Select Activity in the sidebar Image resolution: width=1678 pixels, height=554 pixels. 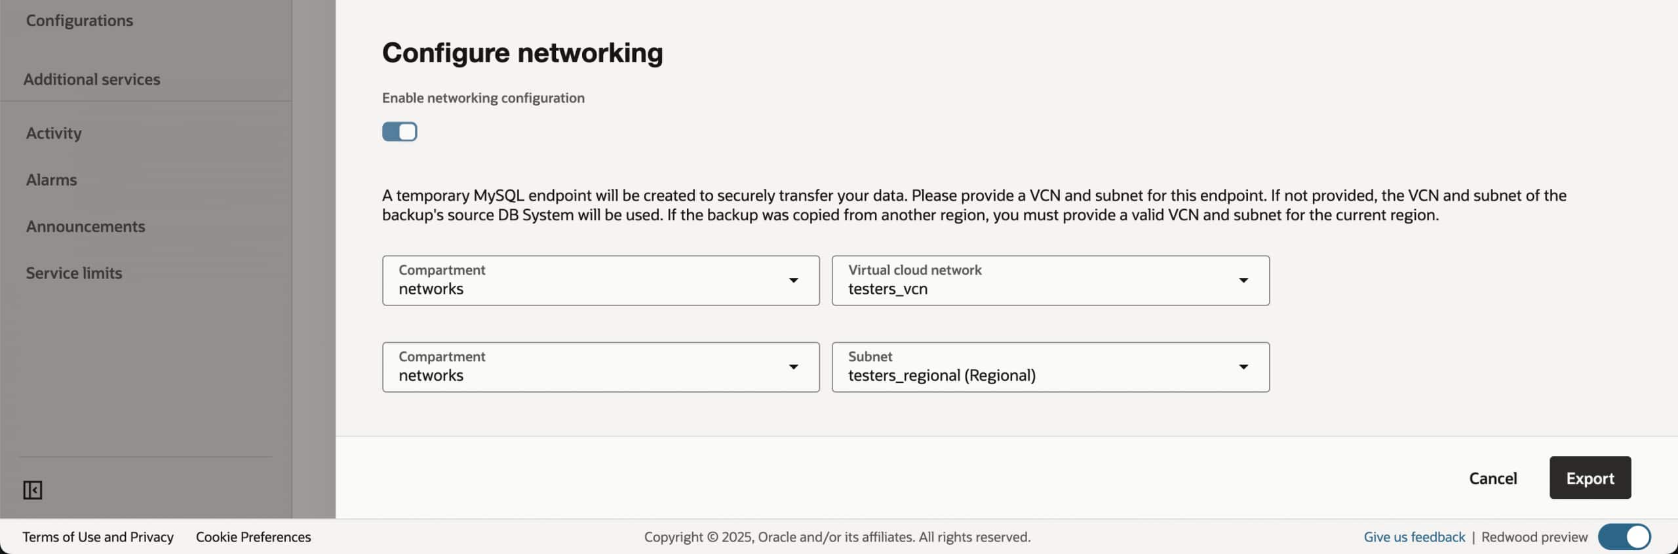coord(54,133)
